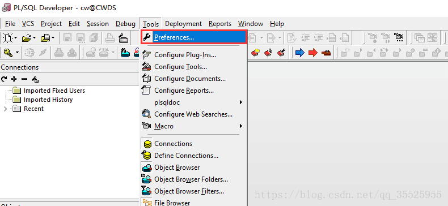
Task: Close the open Tools menu
Action: 151,24
